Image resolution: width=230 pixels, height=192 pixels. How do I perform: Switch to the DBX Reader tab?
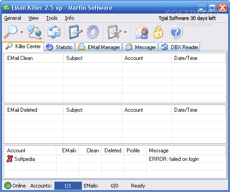tap(179, 47)
